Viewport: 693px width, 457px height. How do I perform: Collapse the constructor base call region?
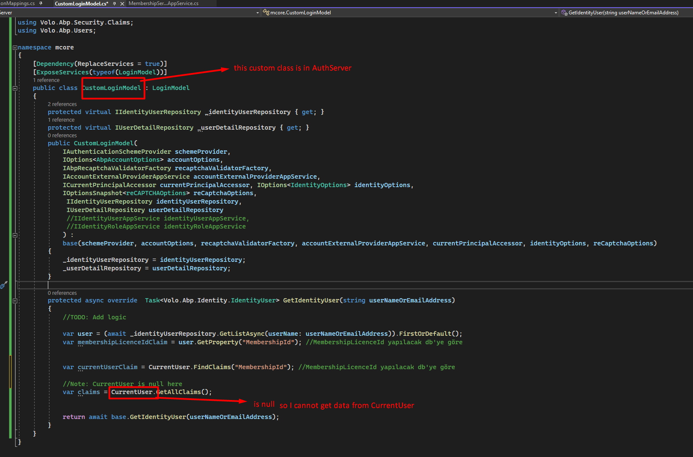(x=15, y=235)
